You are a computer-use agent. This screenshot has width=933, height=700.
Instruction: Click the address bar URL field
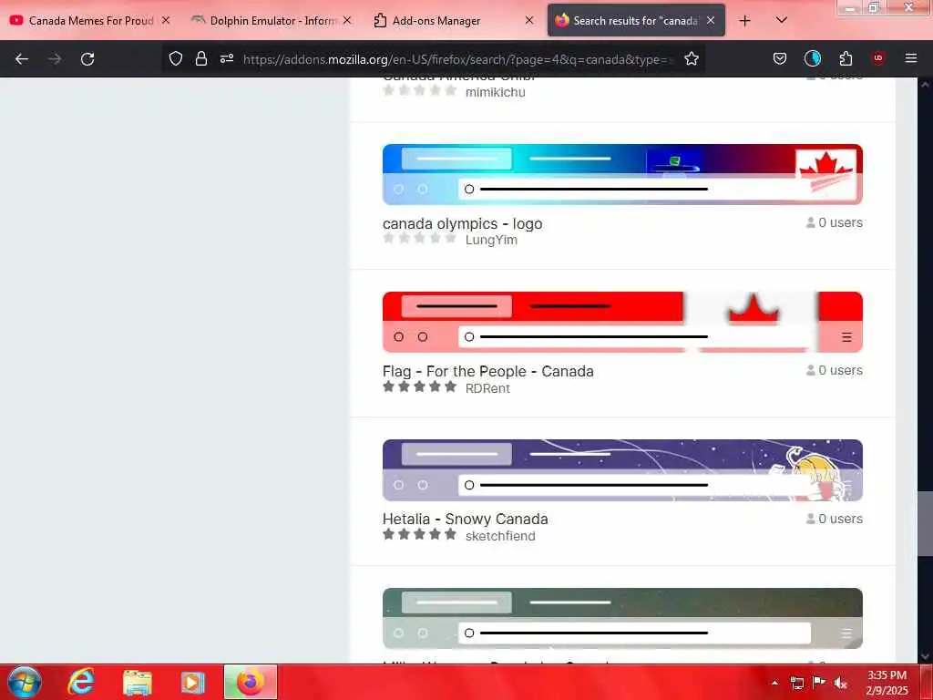458,59
